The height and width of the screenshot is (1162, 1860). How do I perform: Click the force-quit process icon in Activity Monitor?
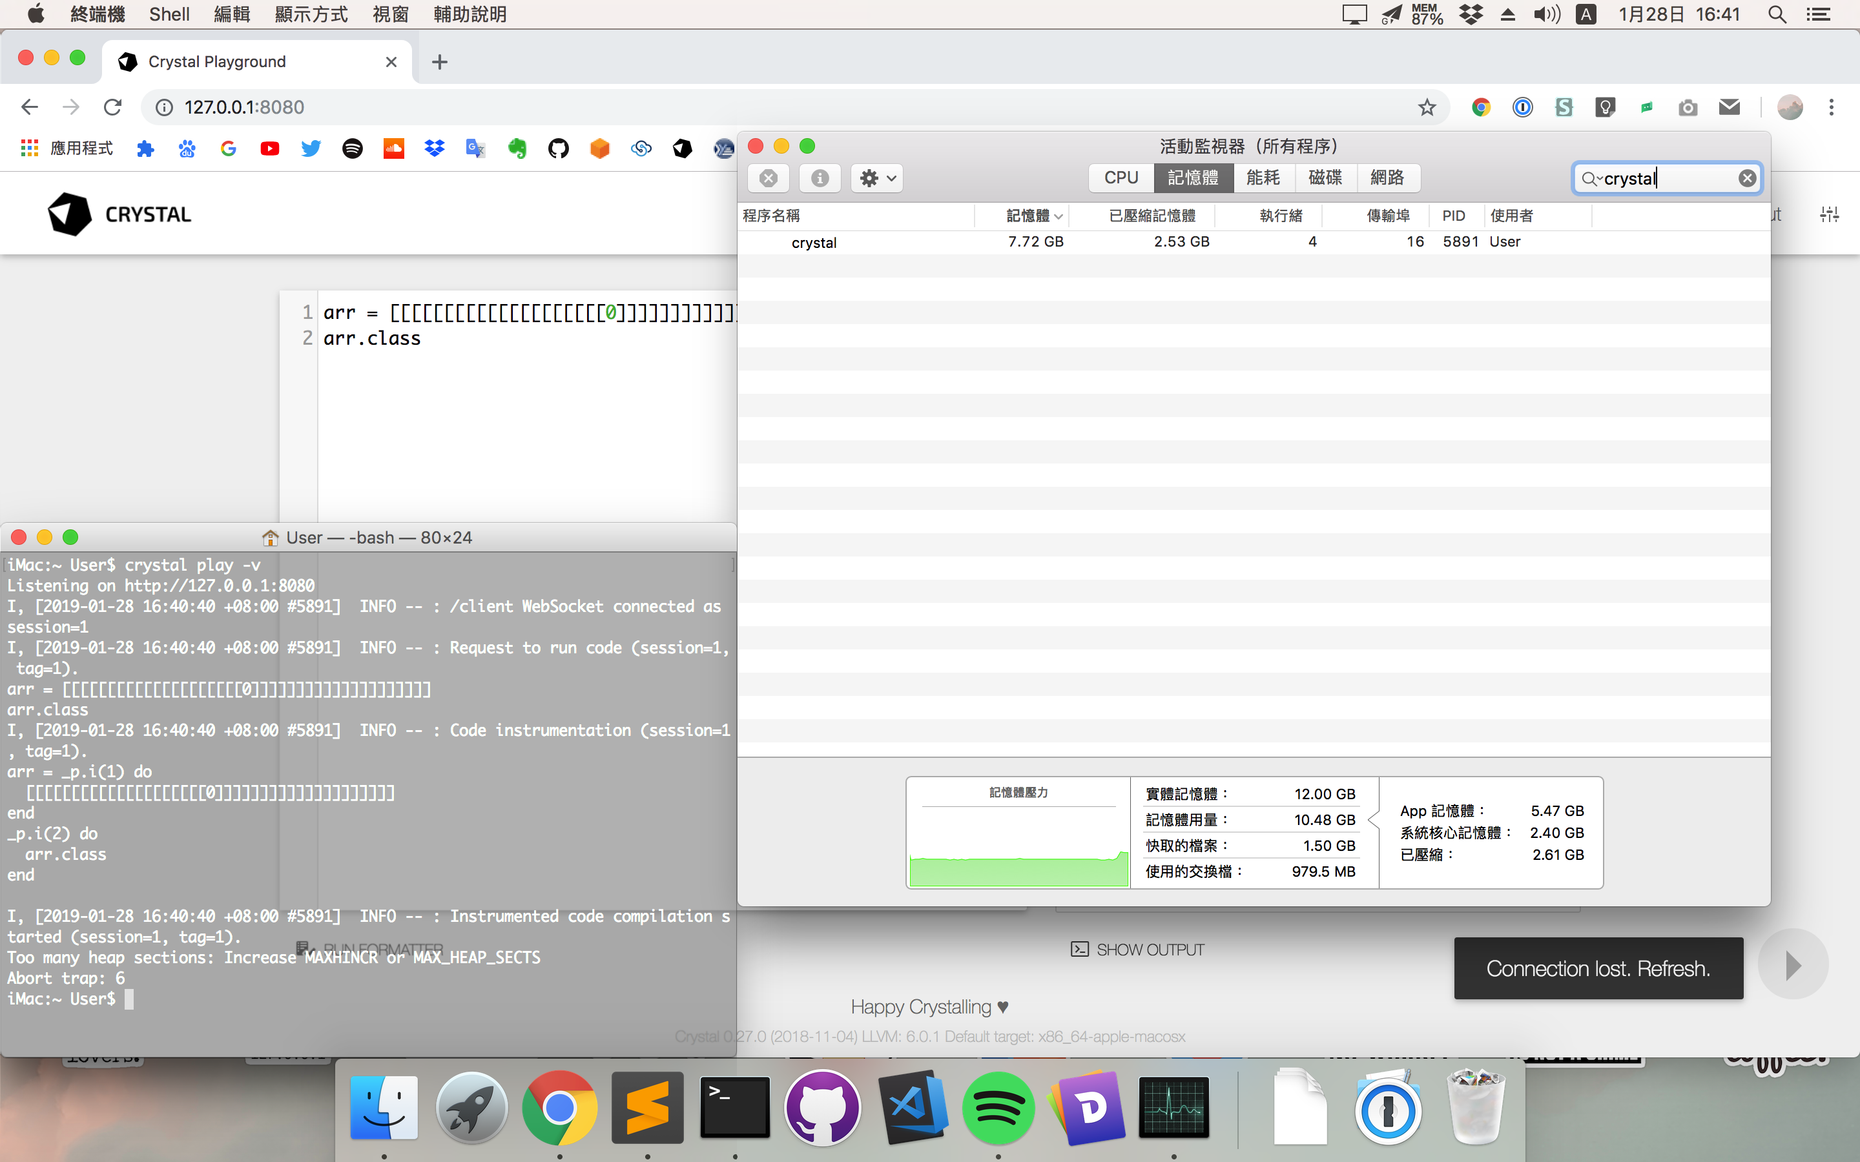768,178
